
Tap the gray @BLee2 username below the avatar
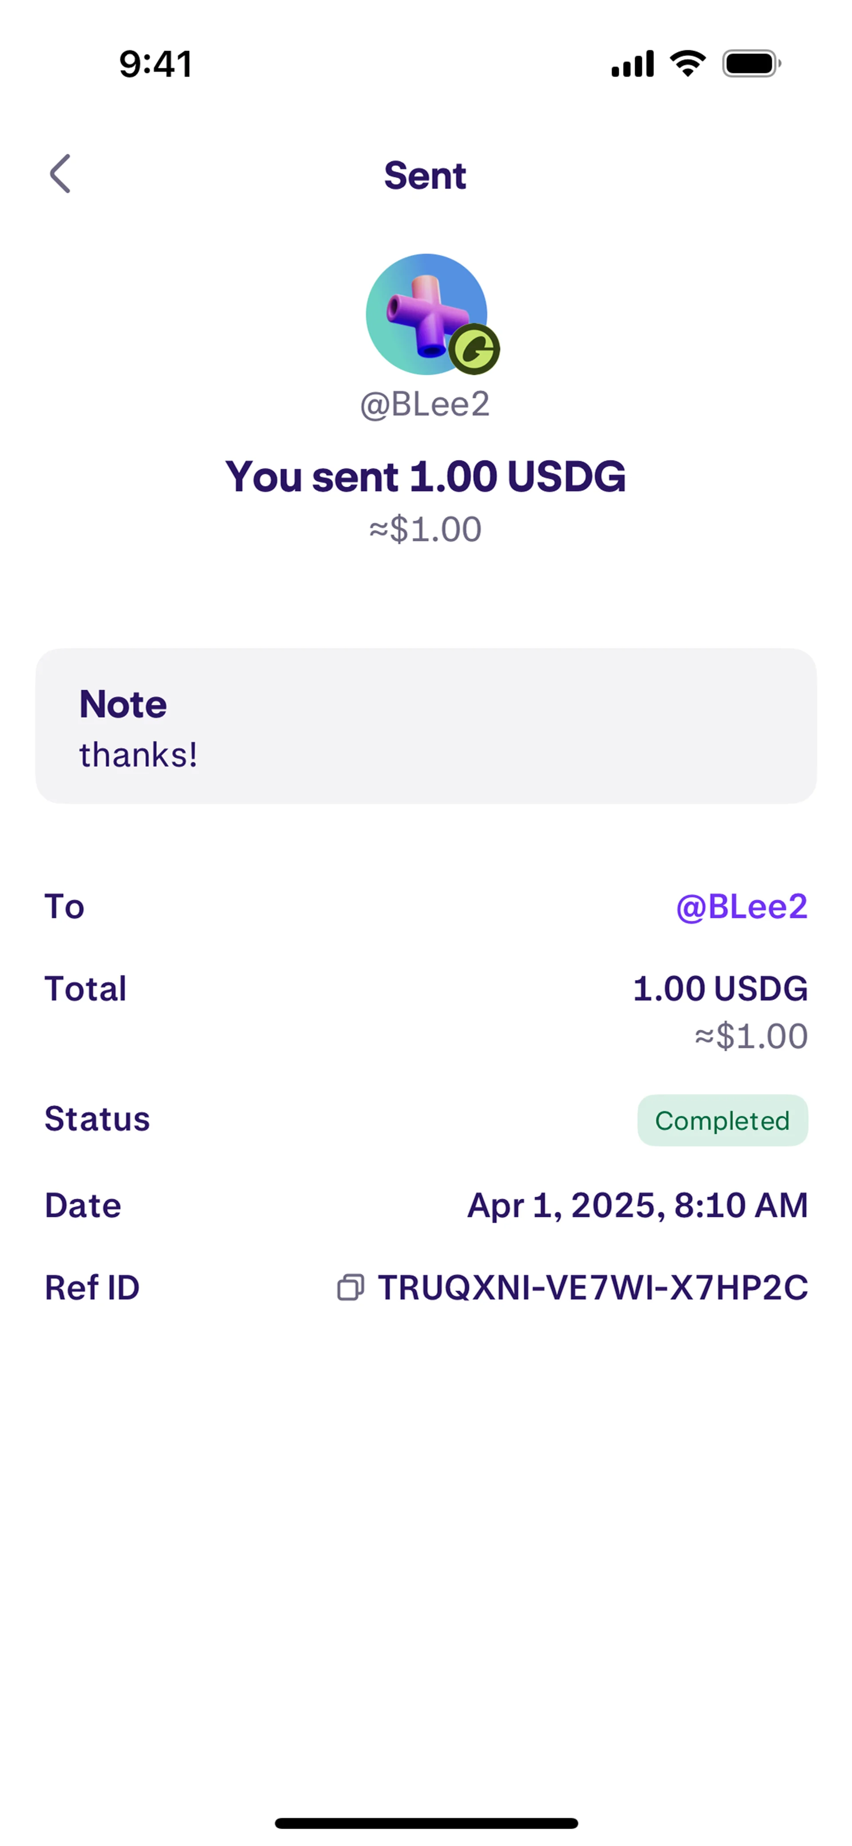point(425,405)
